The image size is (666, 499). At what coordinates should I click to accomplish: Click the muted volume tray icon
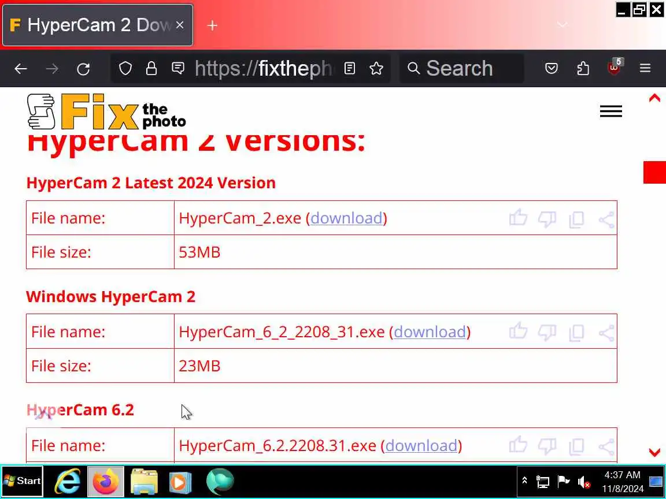583,482
